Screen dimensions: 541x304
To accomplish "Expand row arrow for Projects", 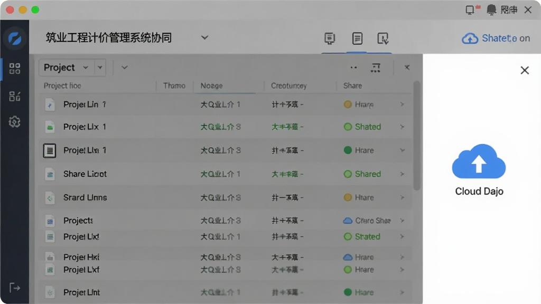I will click(402, 221).
